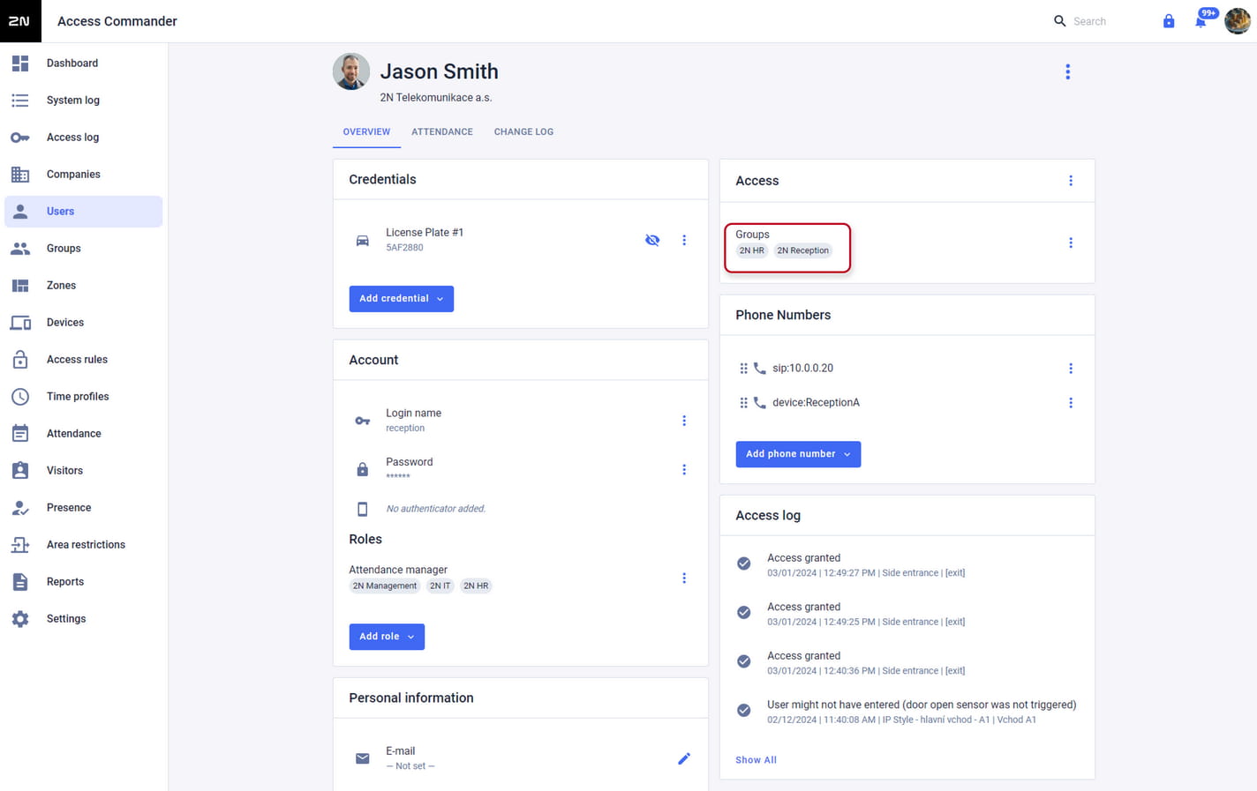Click the Presence person-check icon
This screenshot has width=1257, height=791.
tap(20, 508)
